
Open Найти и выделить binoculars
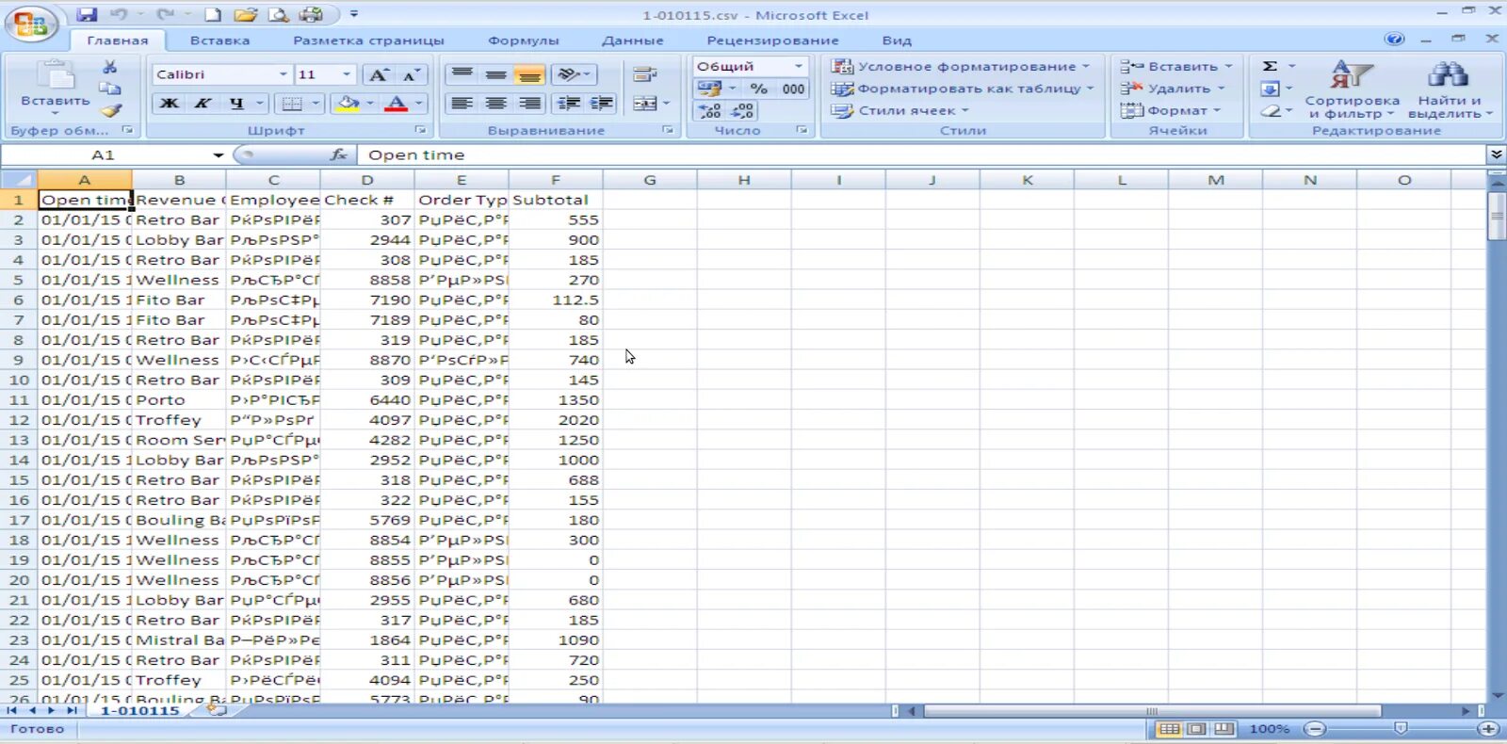pos(1450,90)
